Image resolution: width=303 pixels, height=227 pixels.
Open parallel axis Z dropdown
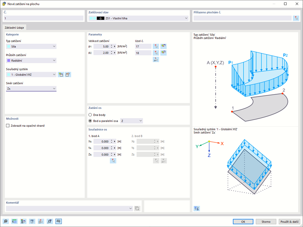coord(132,121)
